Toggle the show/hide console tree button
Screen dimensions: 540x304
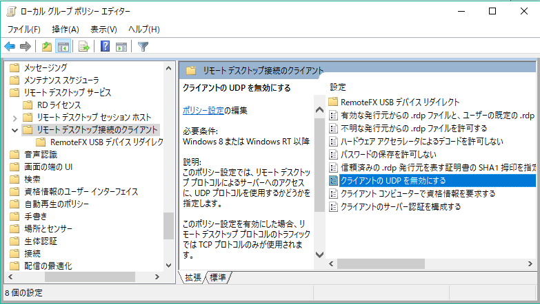coord(63,46)
